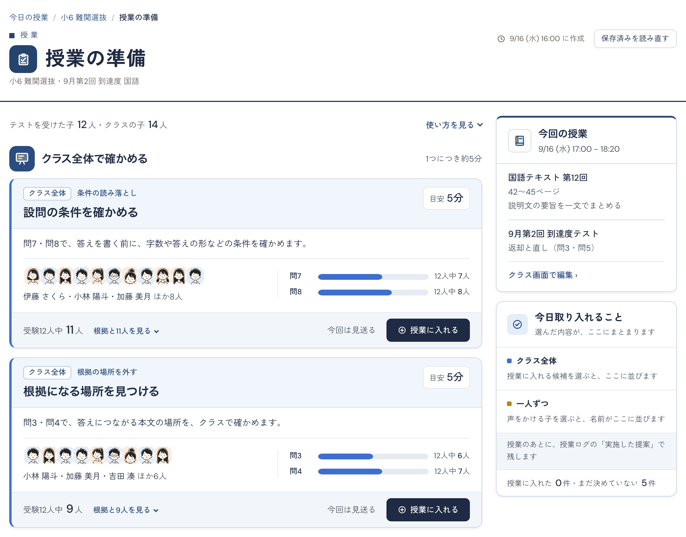Click 1つにつき約5分 note
The width and height of the screenshot is (686, 537).
[453, 158]
